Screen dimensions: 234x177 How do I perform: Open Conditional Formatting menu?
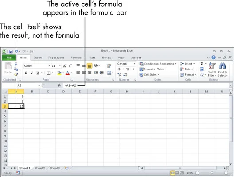(x=158, y=64)
